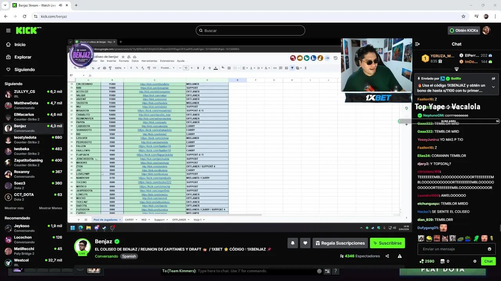Image resolution: width=501 pixels, height=281 pixels.
Task: Open Pool de Jugadores tab dropdown arrow
Action: pyautogui.click(x=120, y=220)
